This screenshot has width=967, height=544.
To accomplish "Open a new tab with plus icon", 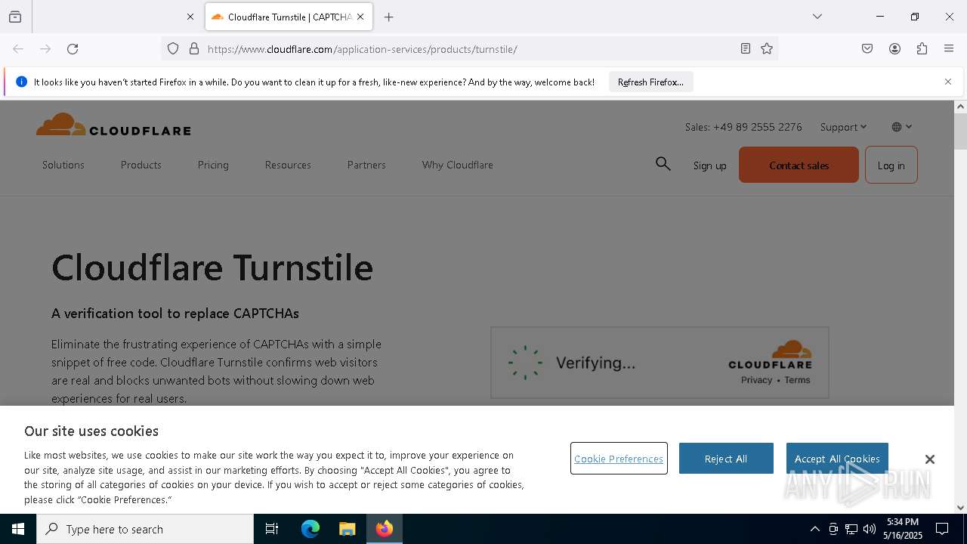I will 388,17.
